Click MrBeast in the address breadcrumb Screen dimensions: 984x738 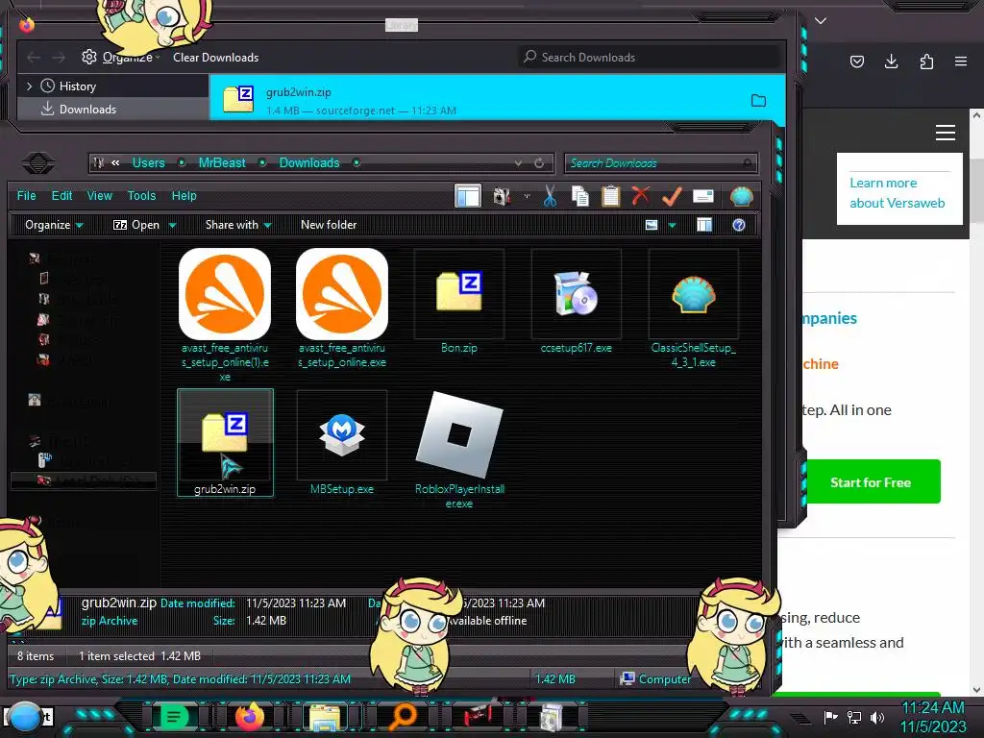[x=222, y=163]
